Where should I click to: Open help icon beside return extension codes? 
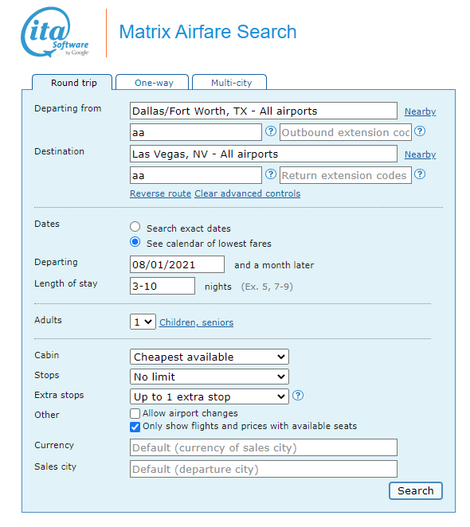(x=420, y=174)
